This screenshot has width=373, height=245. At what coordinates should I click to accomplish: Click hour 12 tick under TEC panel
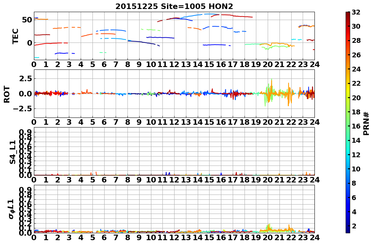(174, 64)
